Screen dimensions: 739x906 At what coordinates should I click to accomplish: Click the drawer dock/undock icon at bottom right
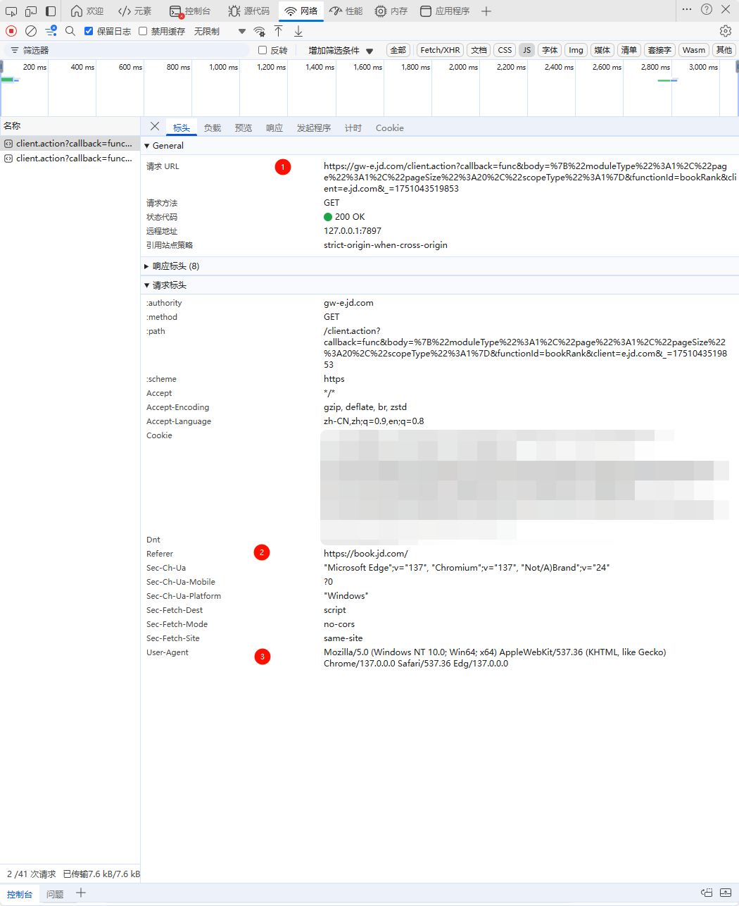[x=707, y=893]
